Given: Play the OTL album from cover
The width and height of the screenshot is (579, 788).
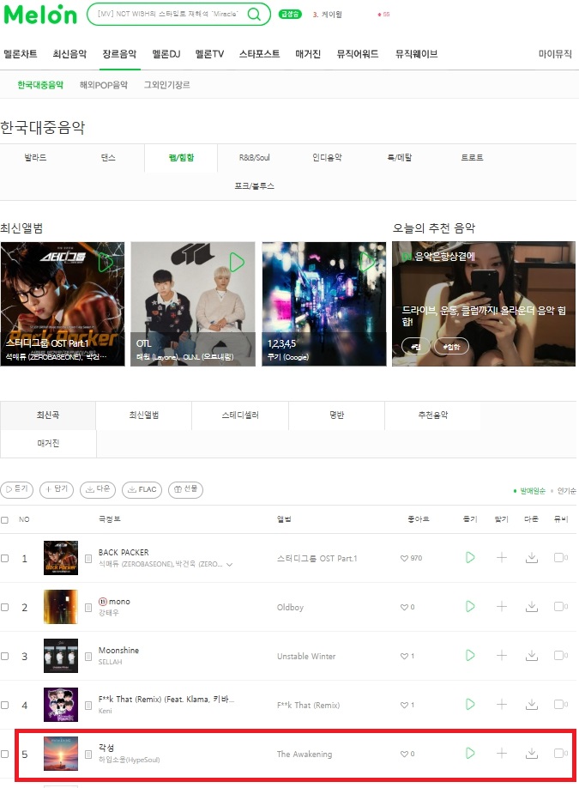Looking at the screenshot, I should [237, 262].
